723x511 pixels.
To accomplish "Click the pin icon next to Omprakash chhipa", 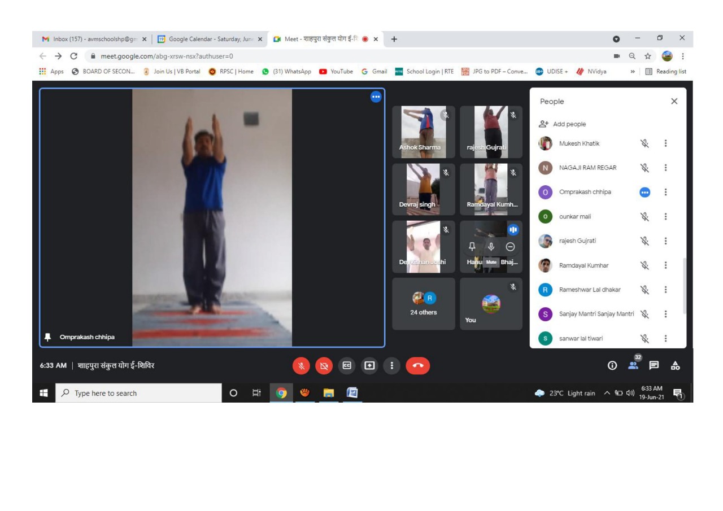I will tap(49, 337).
